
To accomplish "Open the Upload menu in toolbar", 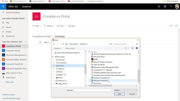I will (49, 26).
